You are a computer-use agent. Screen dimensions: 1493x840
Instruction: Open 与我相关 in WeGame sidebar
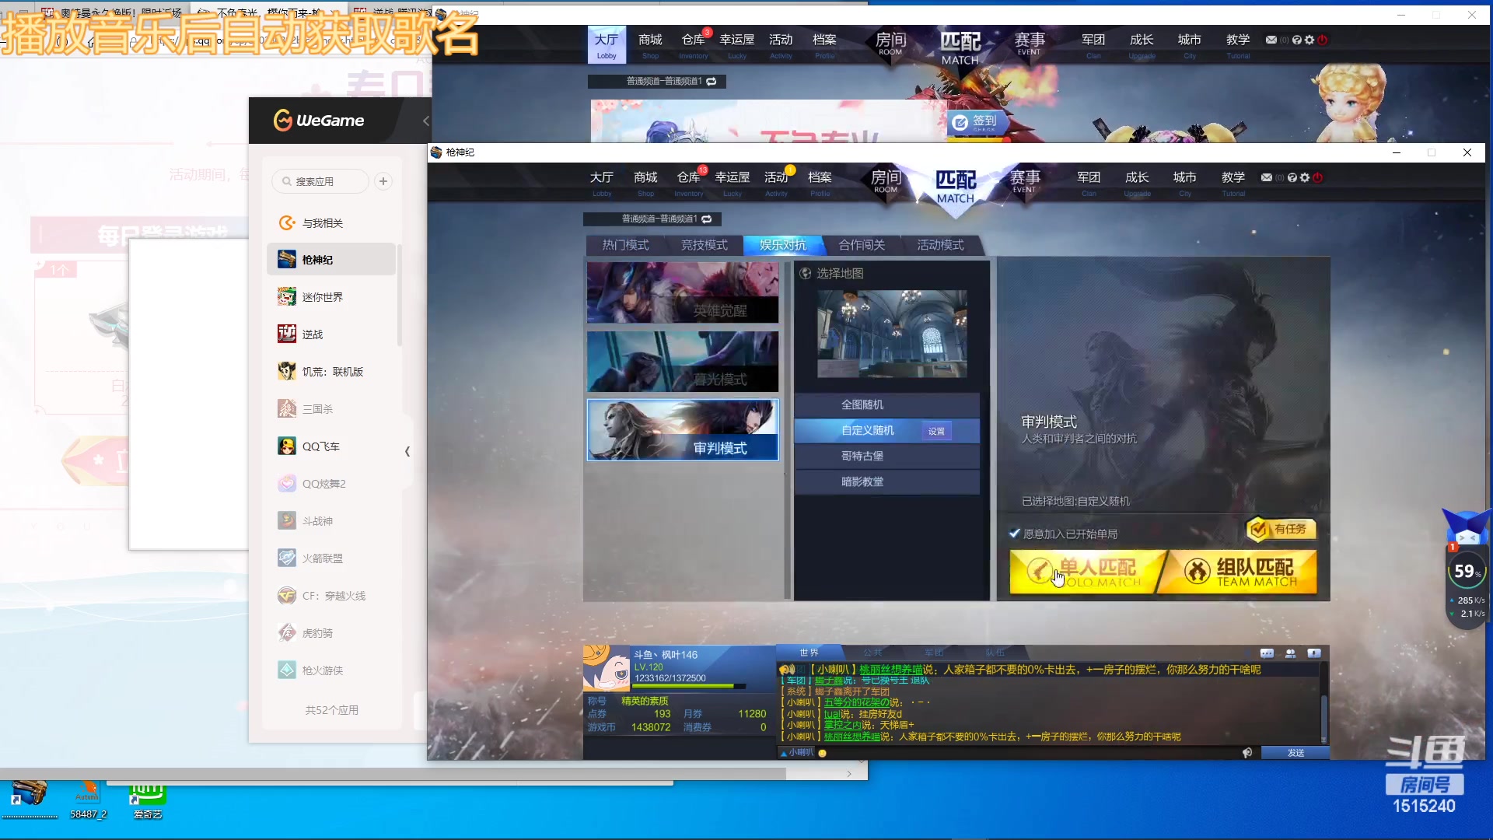[x=332, y=222]
